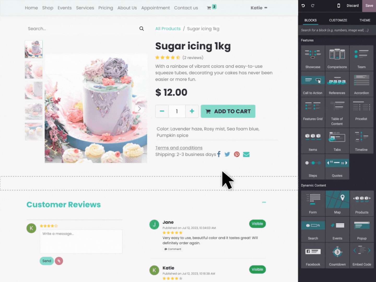Screen dimensions: 376x282
Task: Select the Quotes block
Action: [337, 167]
